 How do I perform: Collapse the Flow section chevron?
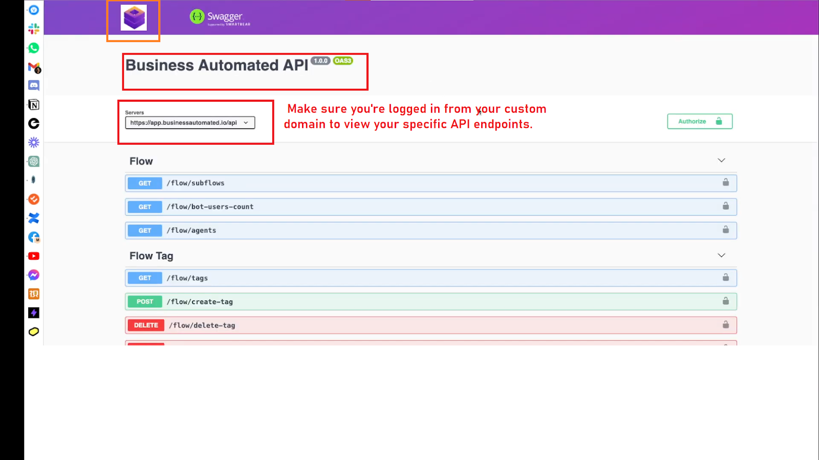click(721, 160)
